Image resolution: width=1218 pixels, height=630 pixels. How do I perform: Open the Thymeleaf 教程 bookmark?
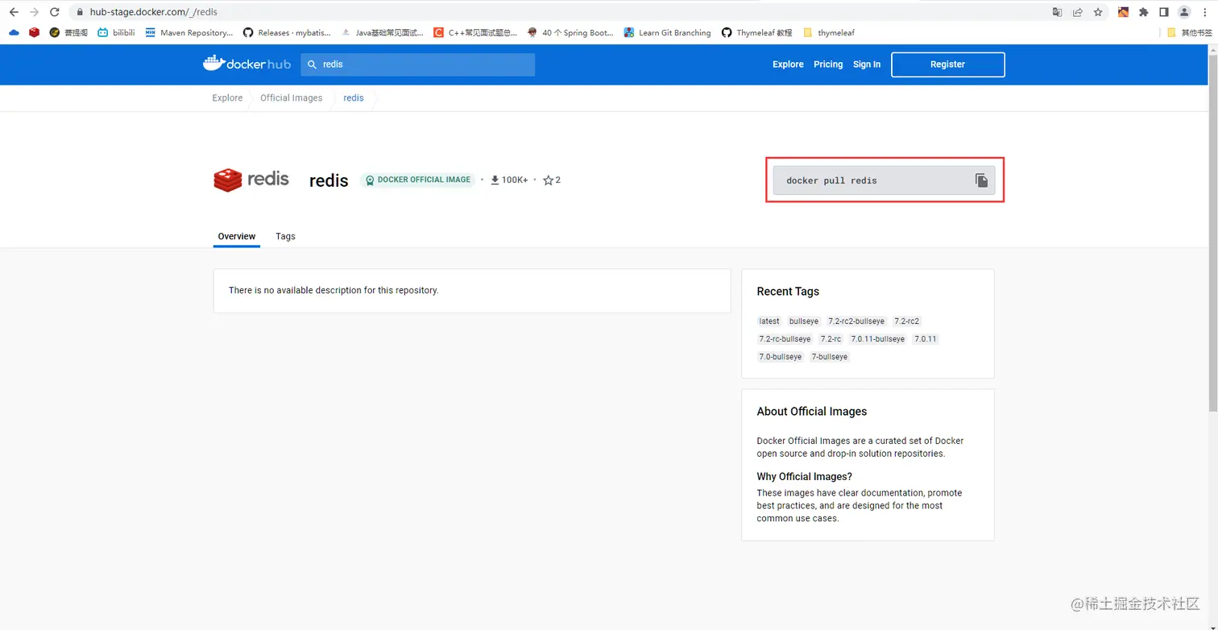(x=757, y=33)
